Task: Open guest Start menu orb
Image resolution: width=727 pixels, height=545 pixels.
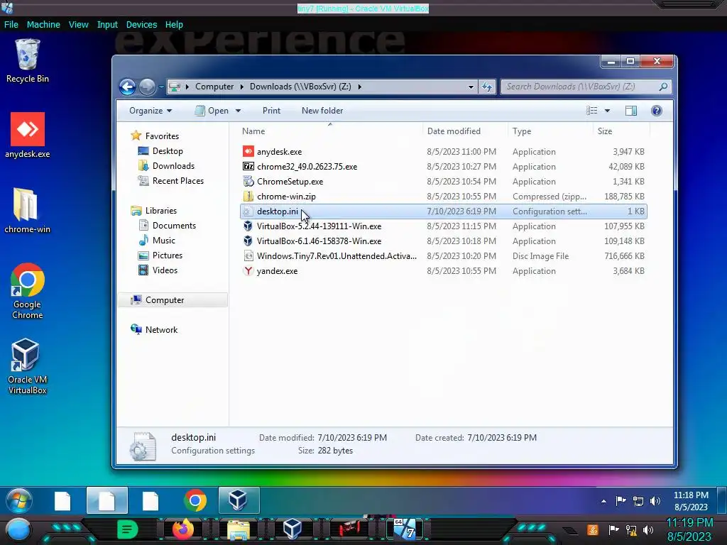Action: coord(19,500)
